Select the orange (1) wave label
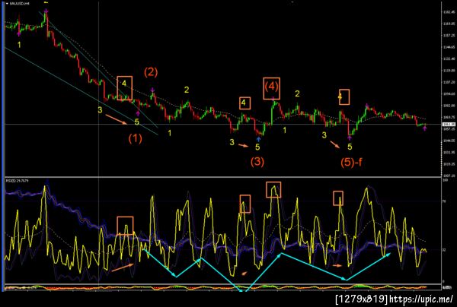This screenshot has width=457, height=307. (x=136, y=138)
